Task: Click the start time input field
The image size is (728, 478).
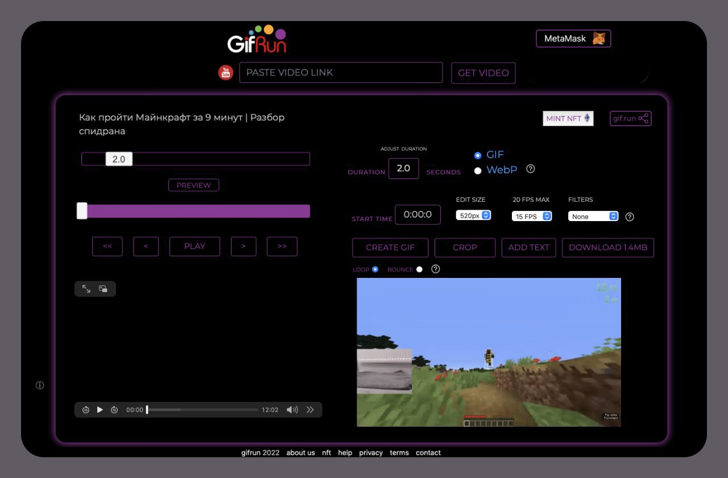Action: point(418,215)
